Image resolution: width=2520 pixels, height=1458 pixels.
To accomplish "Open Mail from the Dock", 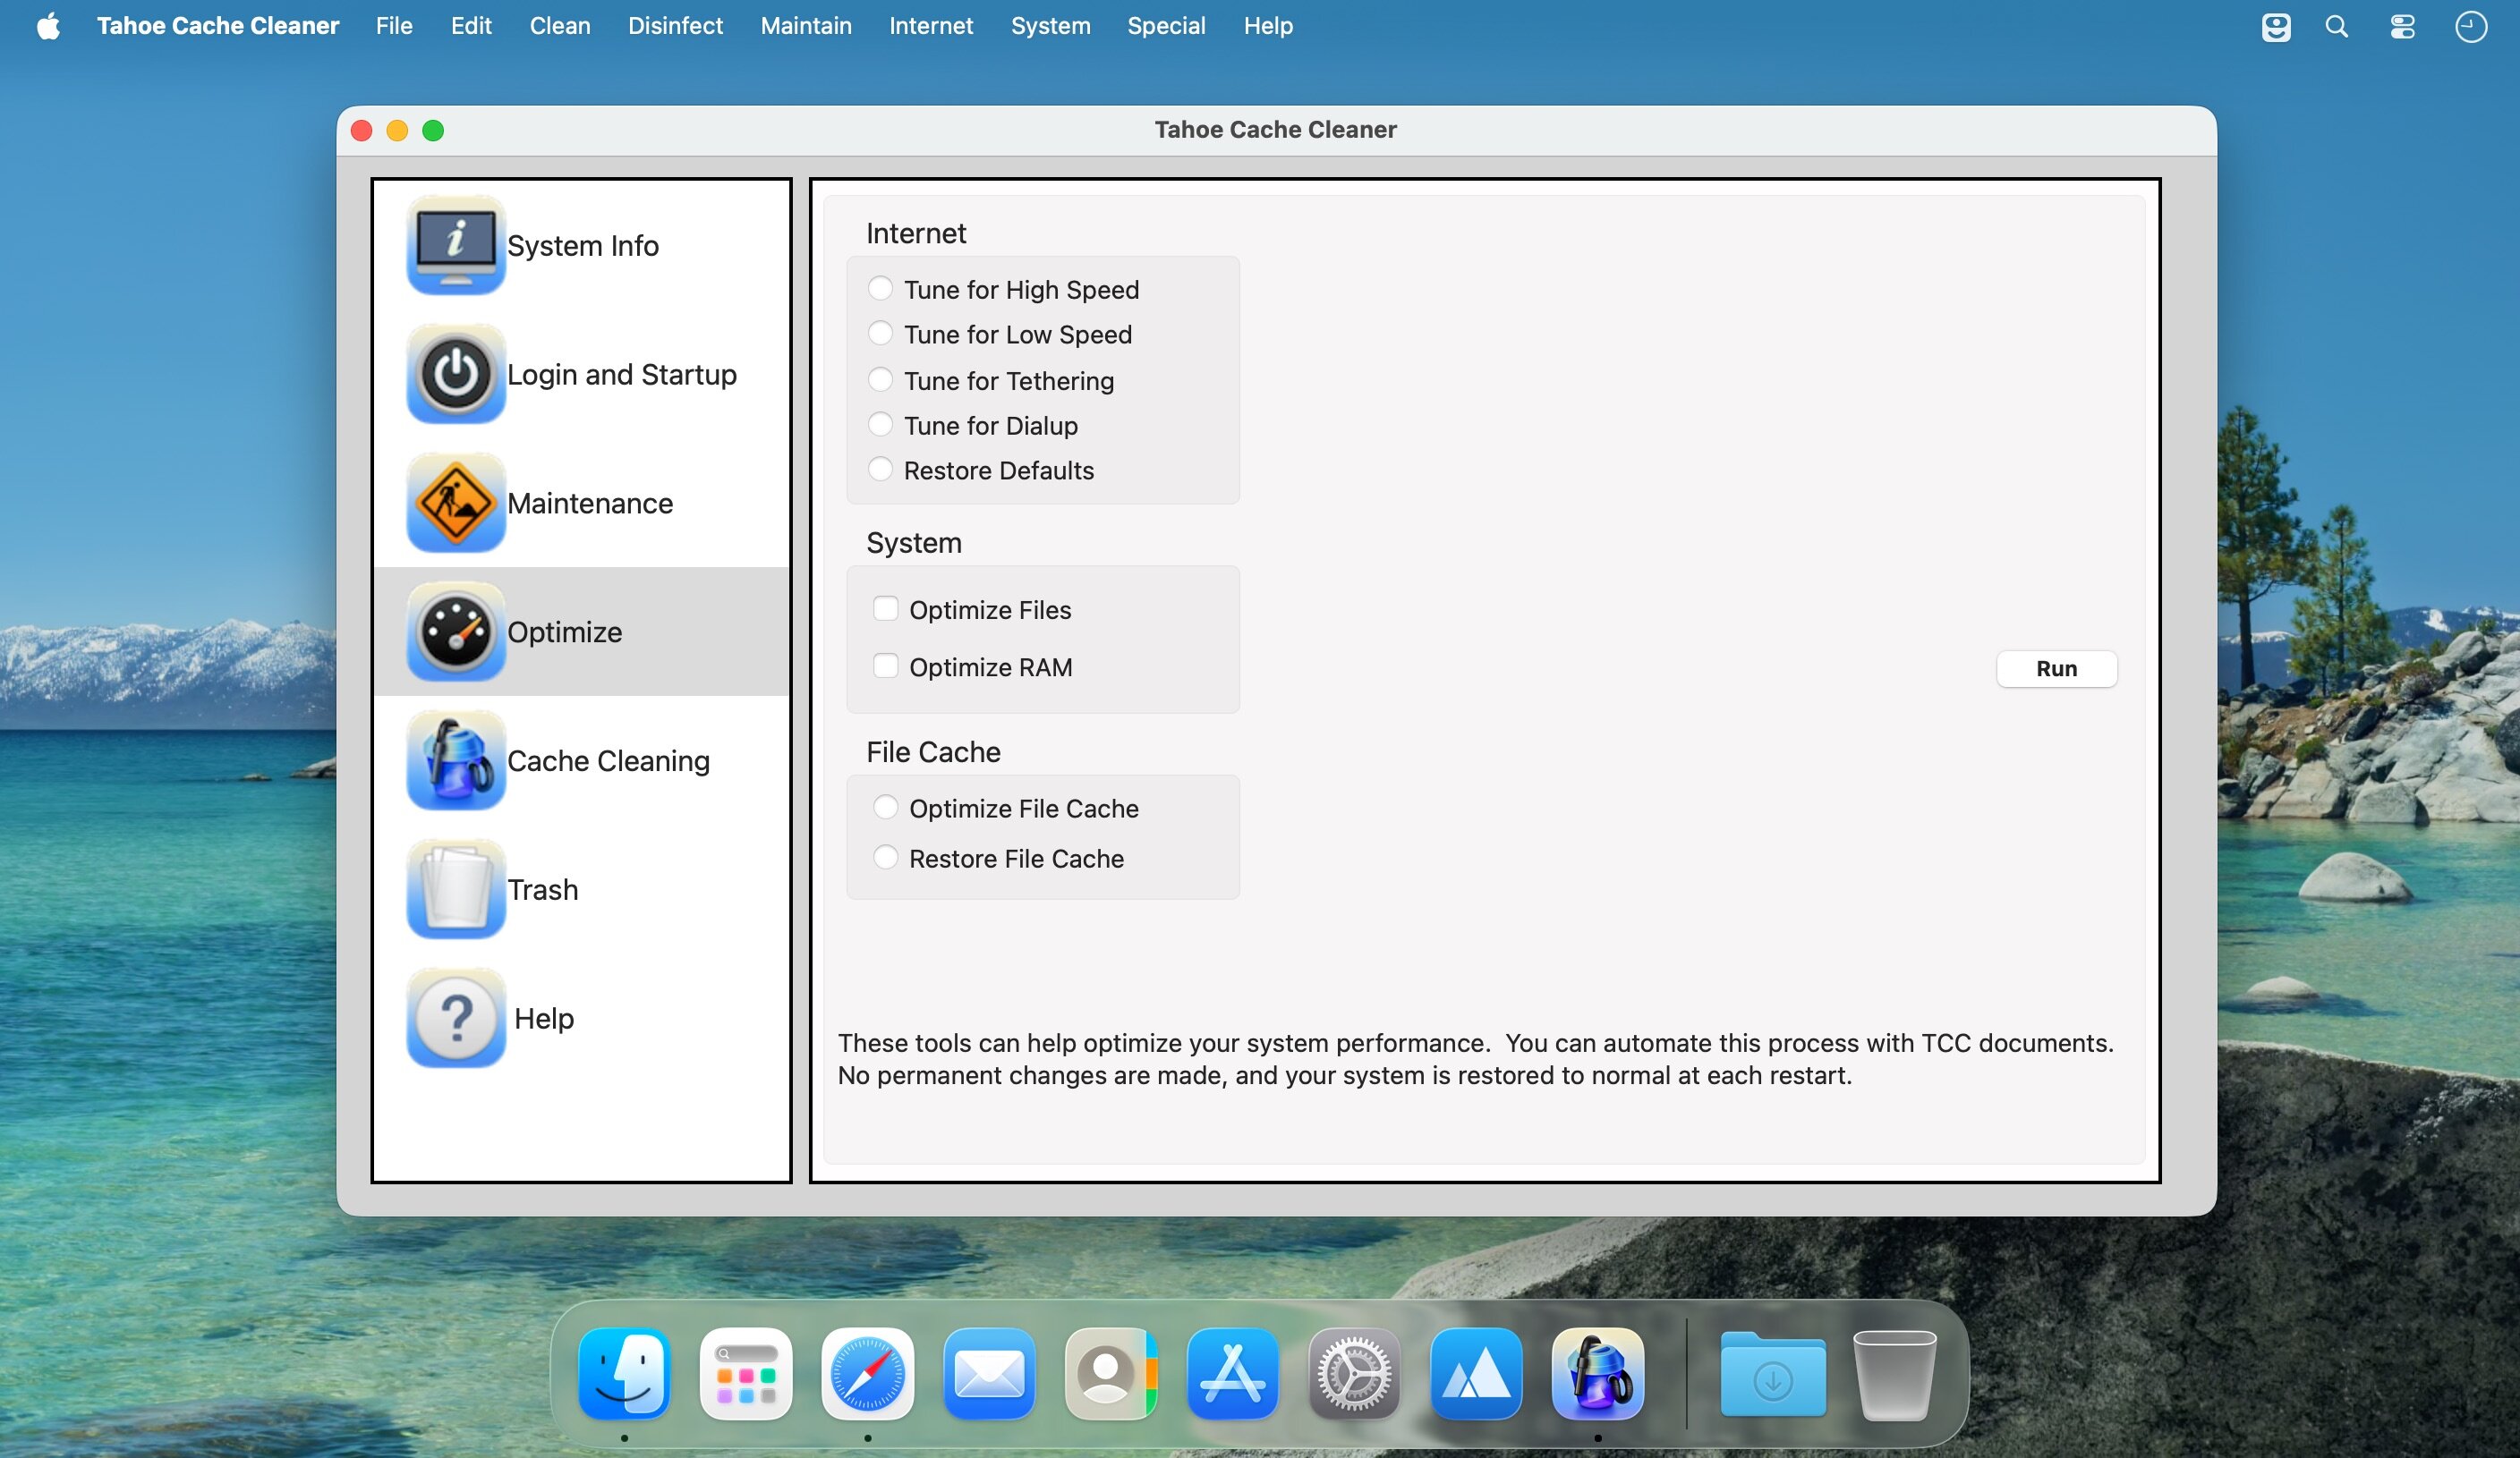I will coord(989,1374).
